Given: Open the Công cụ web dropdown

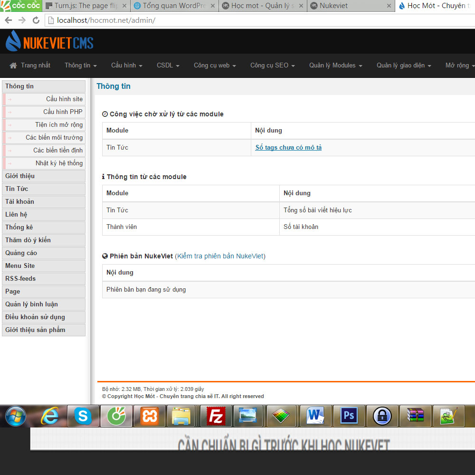Looking at the screenshot, I should tap(215, 66).
